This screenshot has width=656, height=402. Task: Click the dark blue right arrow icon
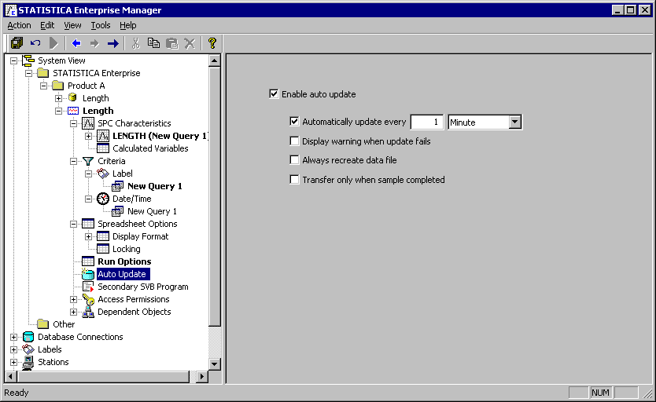[112, 43]
